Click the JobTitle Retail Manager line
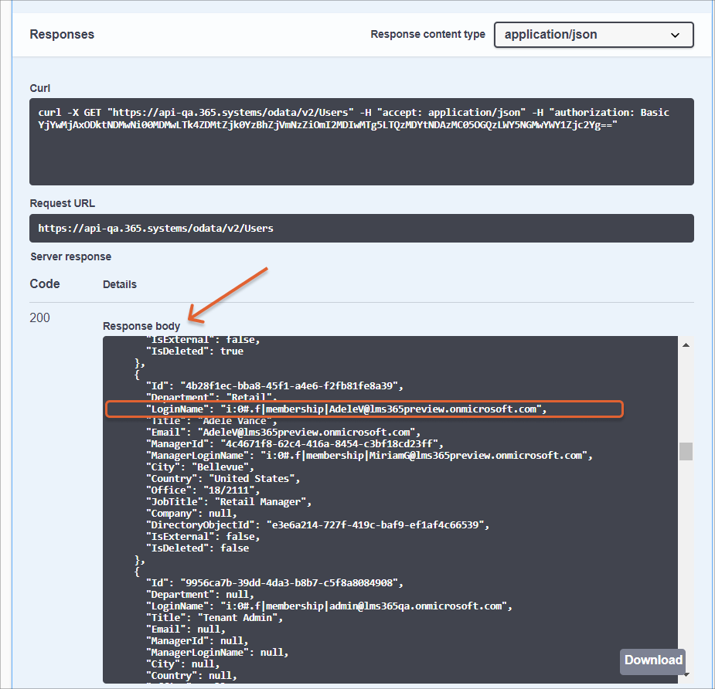 pyautogui.click(x=229, y=502)
